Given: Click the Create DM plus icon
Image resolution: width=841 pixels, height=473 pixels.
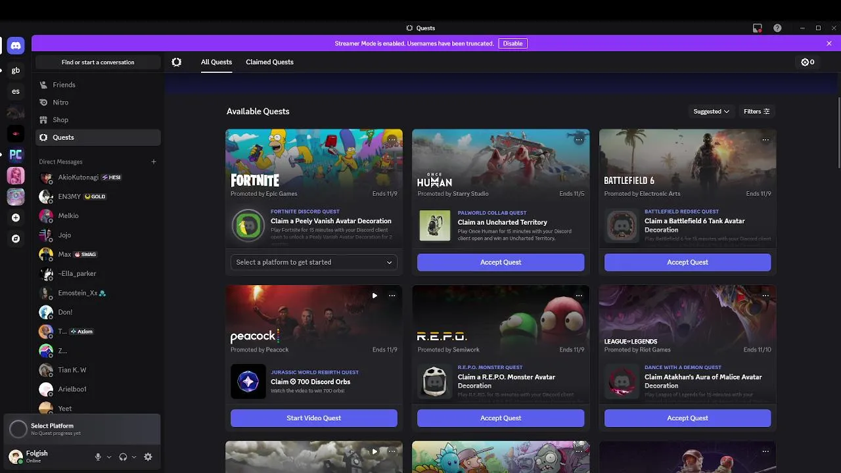Looking at the screenshot, I should [154, 162].
